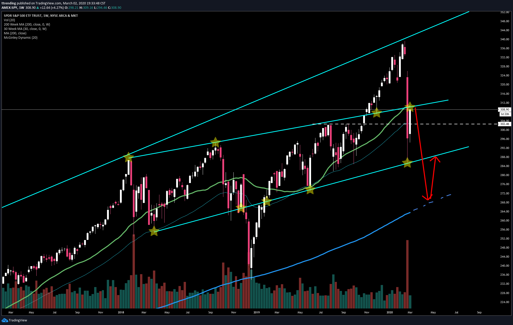The image size is (513, 325).
Task: Click the 248.00 price axis label
Action: 504,248
